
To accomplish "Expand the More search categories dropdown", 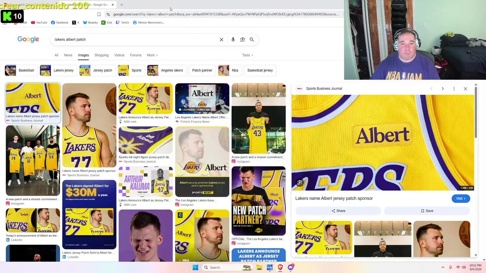I will point(152,55).
